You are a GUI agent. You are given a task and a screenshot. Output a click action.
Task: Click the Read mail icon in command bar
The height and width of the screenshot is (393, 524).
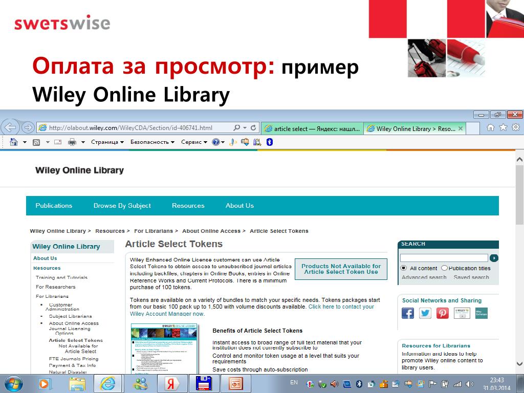[x=58, y=142]
